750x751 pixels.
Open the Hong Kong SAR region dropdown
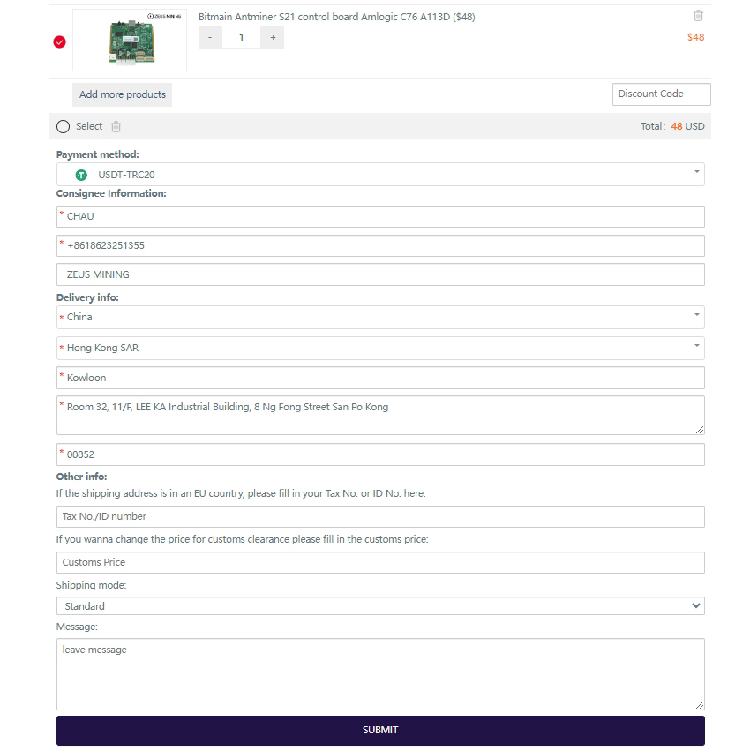(x=380, y=348)
